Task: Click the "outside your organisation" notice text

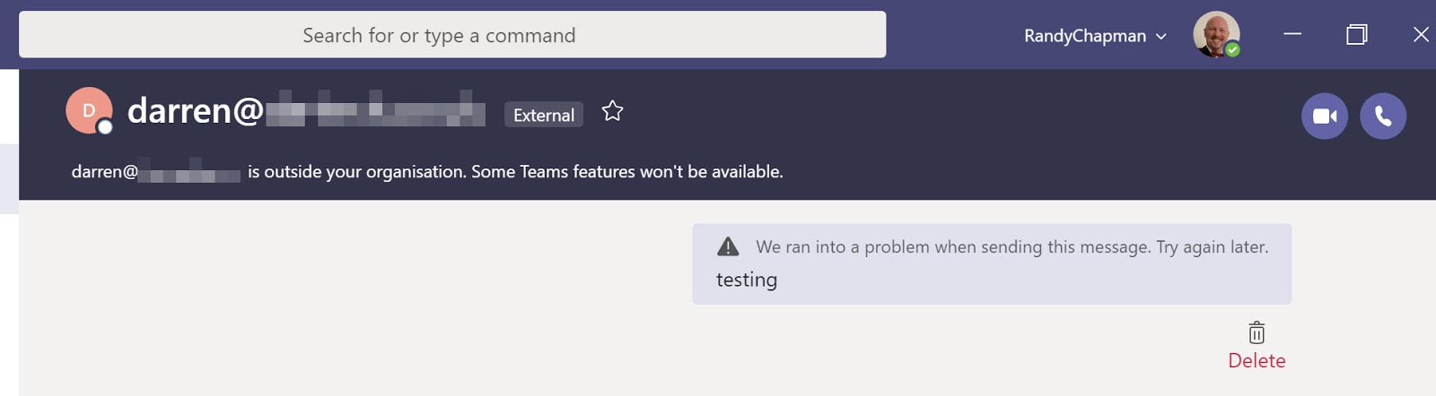Action: [515, 171]
